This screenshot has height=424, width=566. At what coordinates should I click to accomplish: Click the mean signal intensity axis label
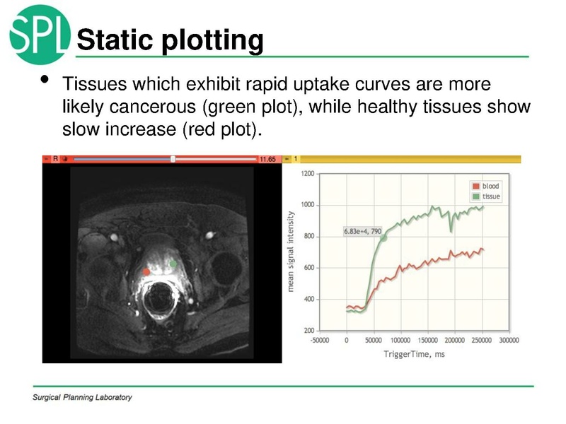pyautogui.click(x=291, y=251)
